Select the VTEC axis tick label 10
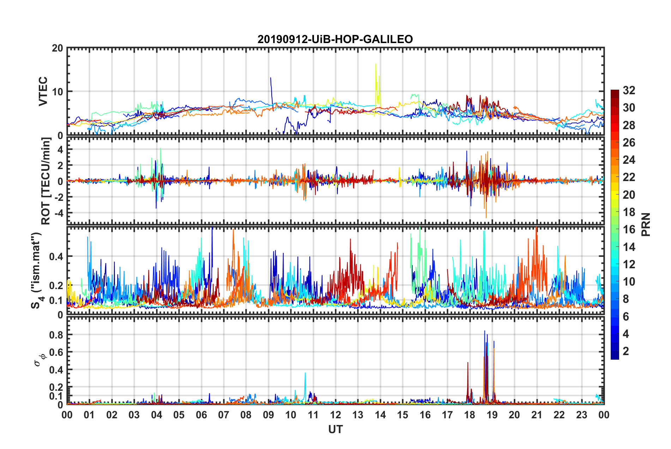This screenshot has height=449, width=671. point(58,92)
